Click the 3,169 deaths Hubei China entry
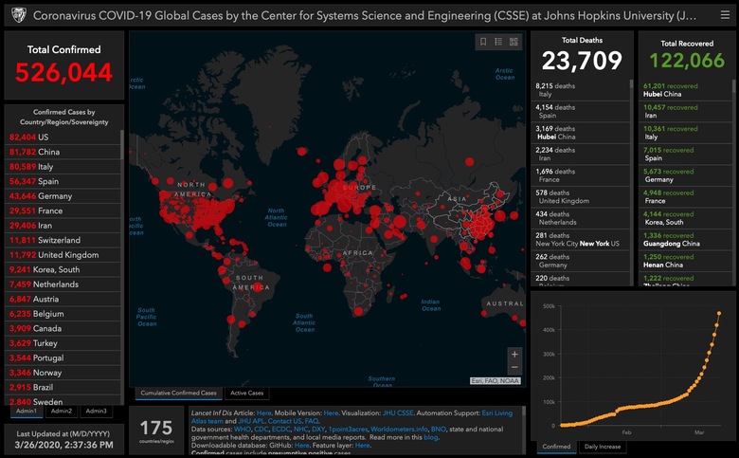This screenshot has width=739, height=458. [x=580, y=133]
